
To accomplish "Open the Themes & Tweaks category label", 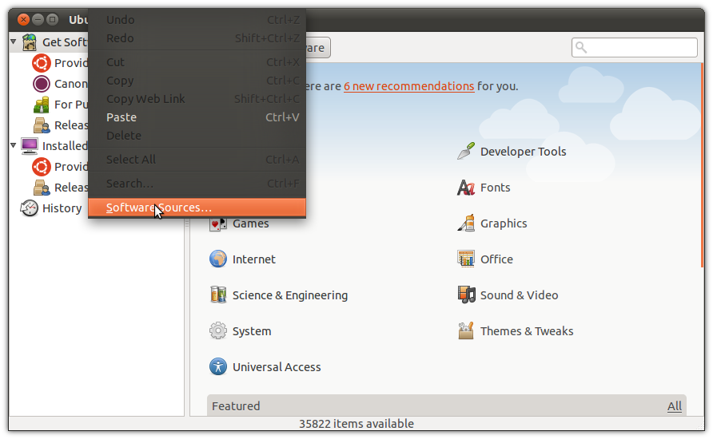I will click(527, 331).
